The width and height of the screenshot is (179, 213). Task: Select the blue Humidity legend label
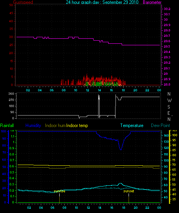click(x=33, y=125)
